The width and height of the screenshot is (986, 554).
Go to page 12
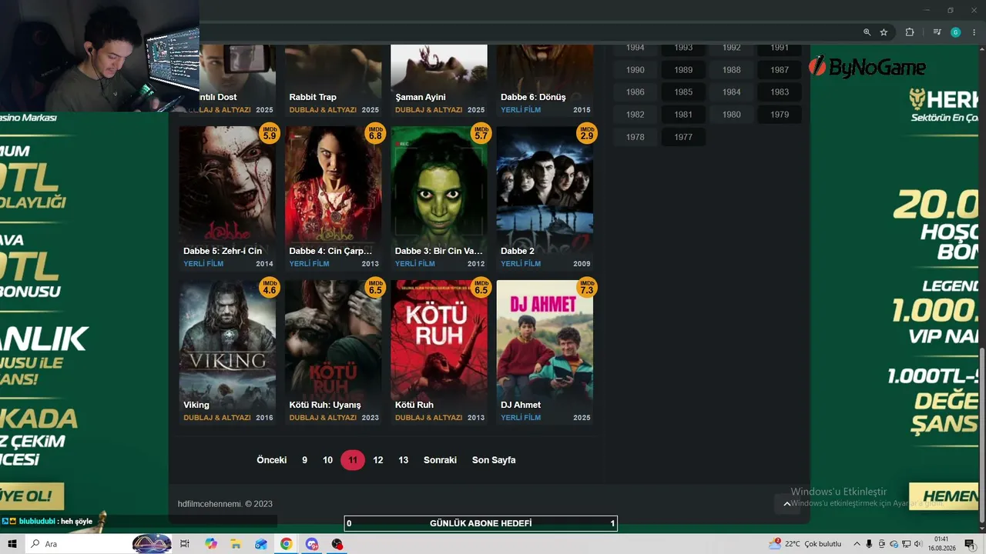click(x=378, y=460)
